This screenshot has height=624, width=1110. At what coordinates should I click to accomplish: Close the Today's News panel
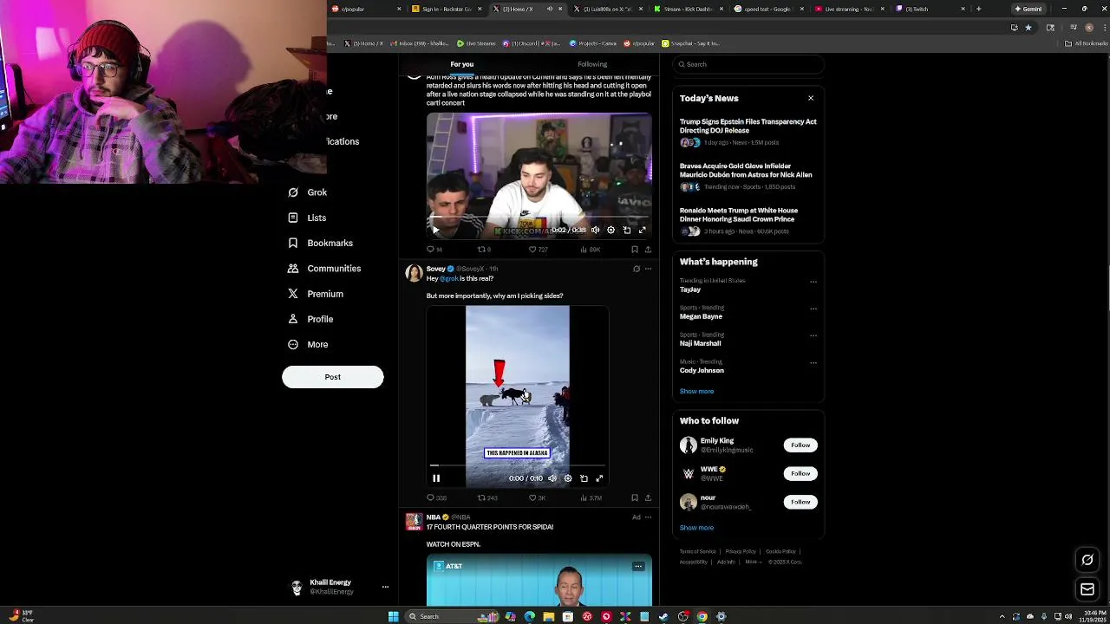click(x=811, y=98)
